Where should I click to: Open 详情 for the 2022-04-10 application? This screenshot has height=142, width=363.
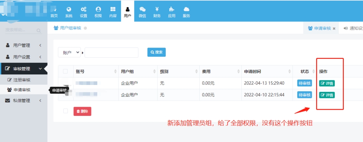coord(327,95)
